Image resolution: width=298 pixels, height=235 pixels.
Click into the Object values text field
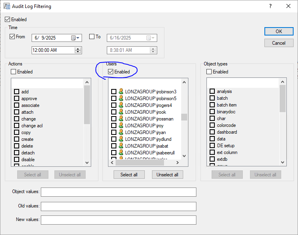tap(118, 192)
